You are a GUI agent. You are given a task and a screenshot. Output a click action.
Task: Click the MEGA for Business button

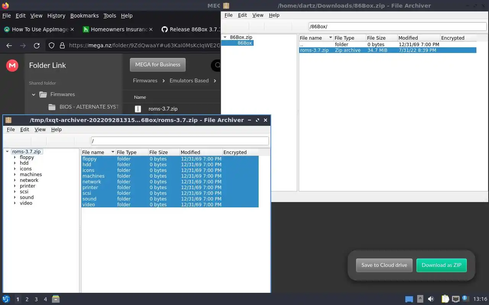pos(157,64)
